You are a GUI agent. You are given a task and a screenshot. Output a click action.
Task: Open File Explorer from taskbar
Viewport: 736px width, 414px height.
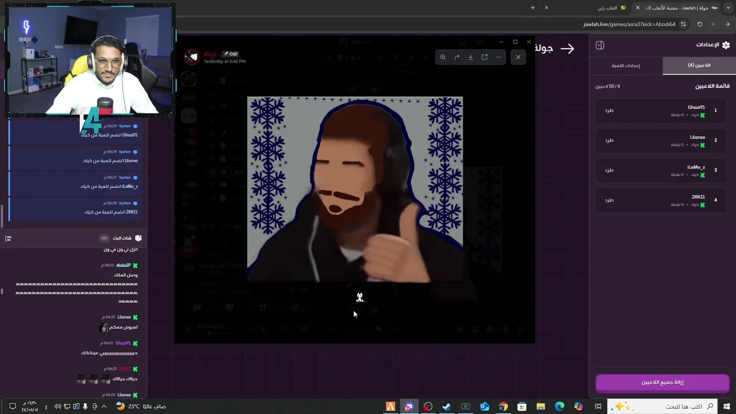click(540, 407)
